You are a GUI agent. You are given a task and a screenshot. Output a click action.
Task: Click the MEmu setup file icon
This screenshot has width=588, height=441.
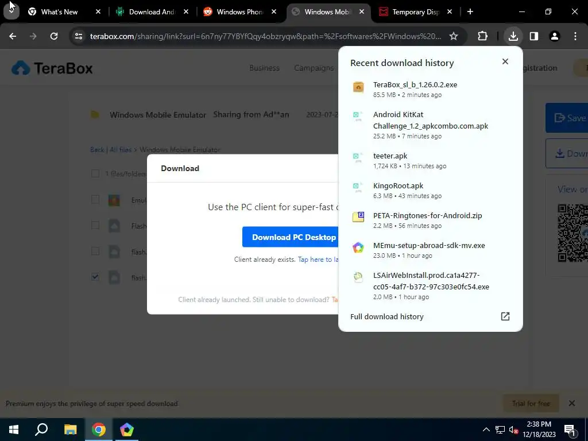point(358,247)
